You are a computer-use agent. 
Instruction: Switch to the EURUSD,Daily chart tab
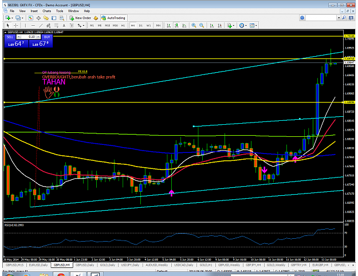[38, 265]
